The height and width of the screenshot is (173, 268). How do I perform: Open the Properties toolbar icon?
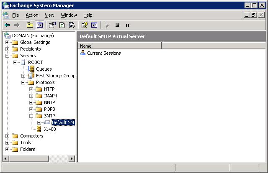[52, 25]
